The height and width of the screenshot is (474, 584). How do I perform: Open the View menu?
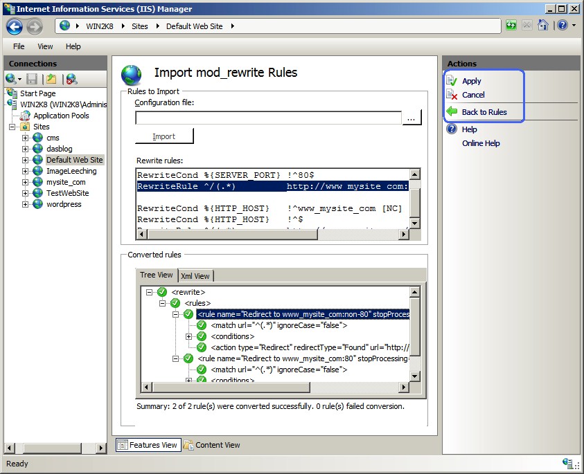click(45, 46)
